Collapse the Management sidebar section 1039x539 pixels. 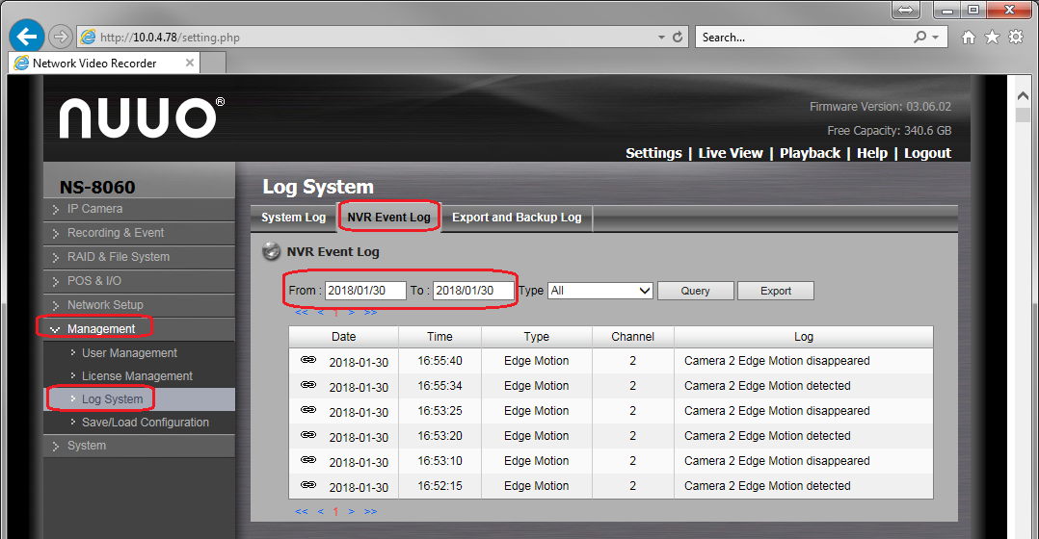(x=100, y=329)
